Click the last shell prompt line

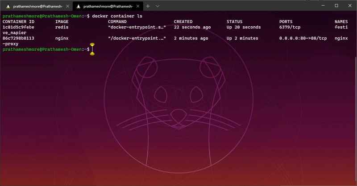pyautogui.click(x=46, y=49)
